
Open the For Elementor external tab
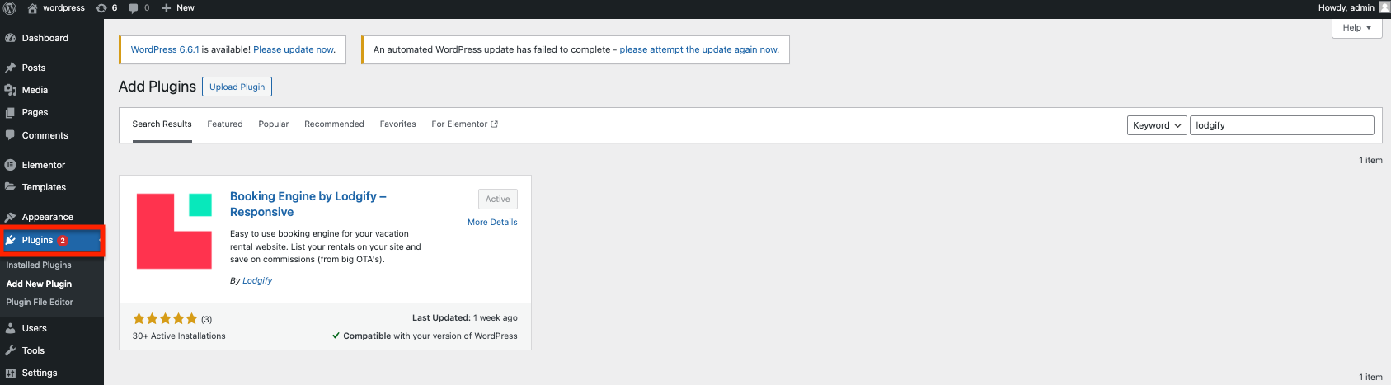coord(464,124)
